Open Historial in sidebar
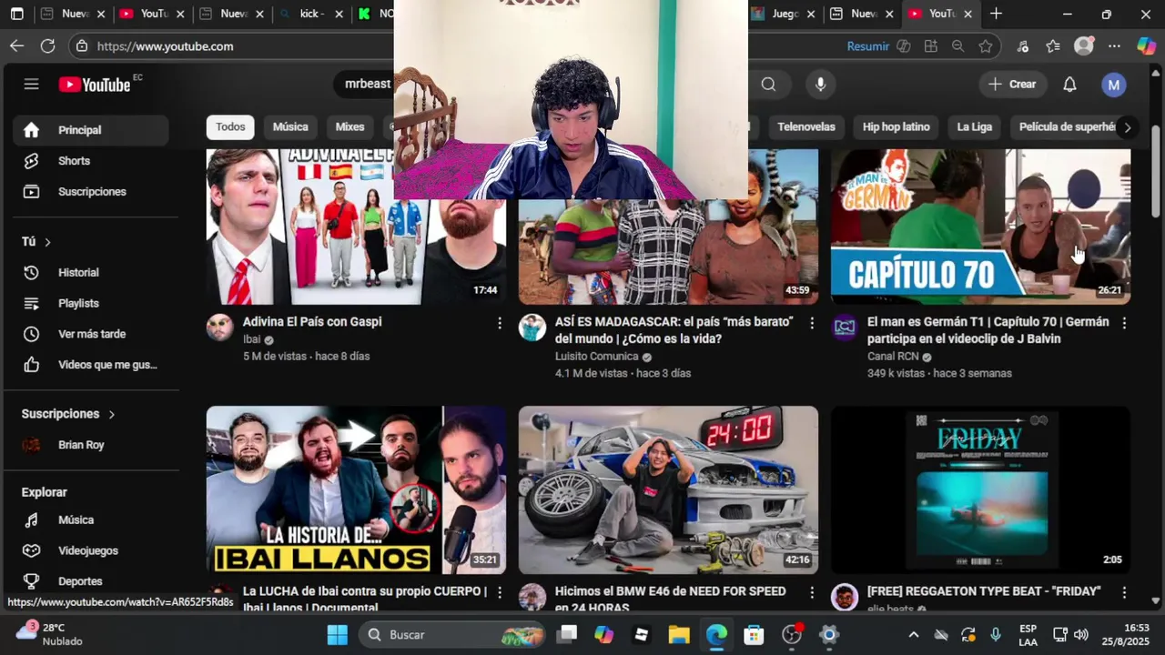 coord(91,273)
